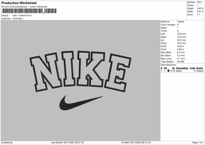The width and height of the screenshot is (205, 145).
Task: Select the design name 'nike 1 outline 5,8 in'
Action: [22, 15]
